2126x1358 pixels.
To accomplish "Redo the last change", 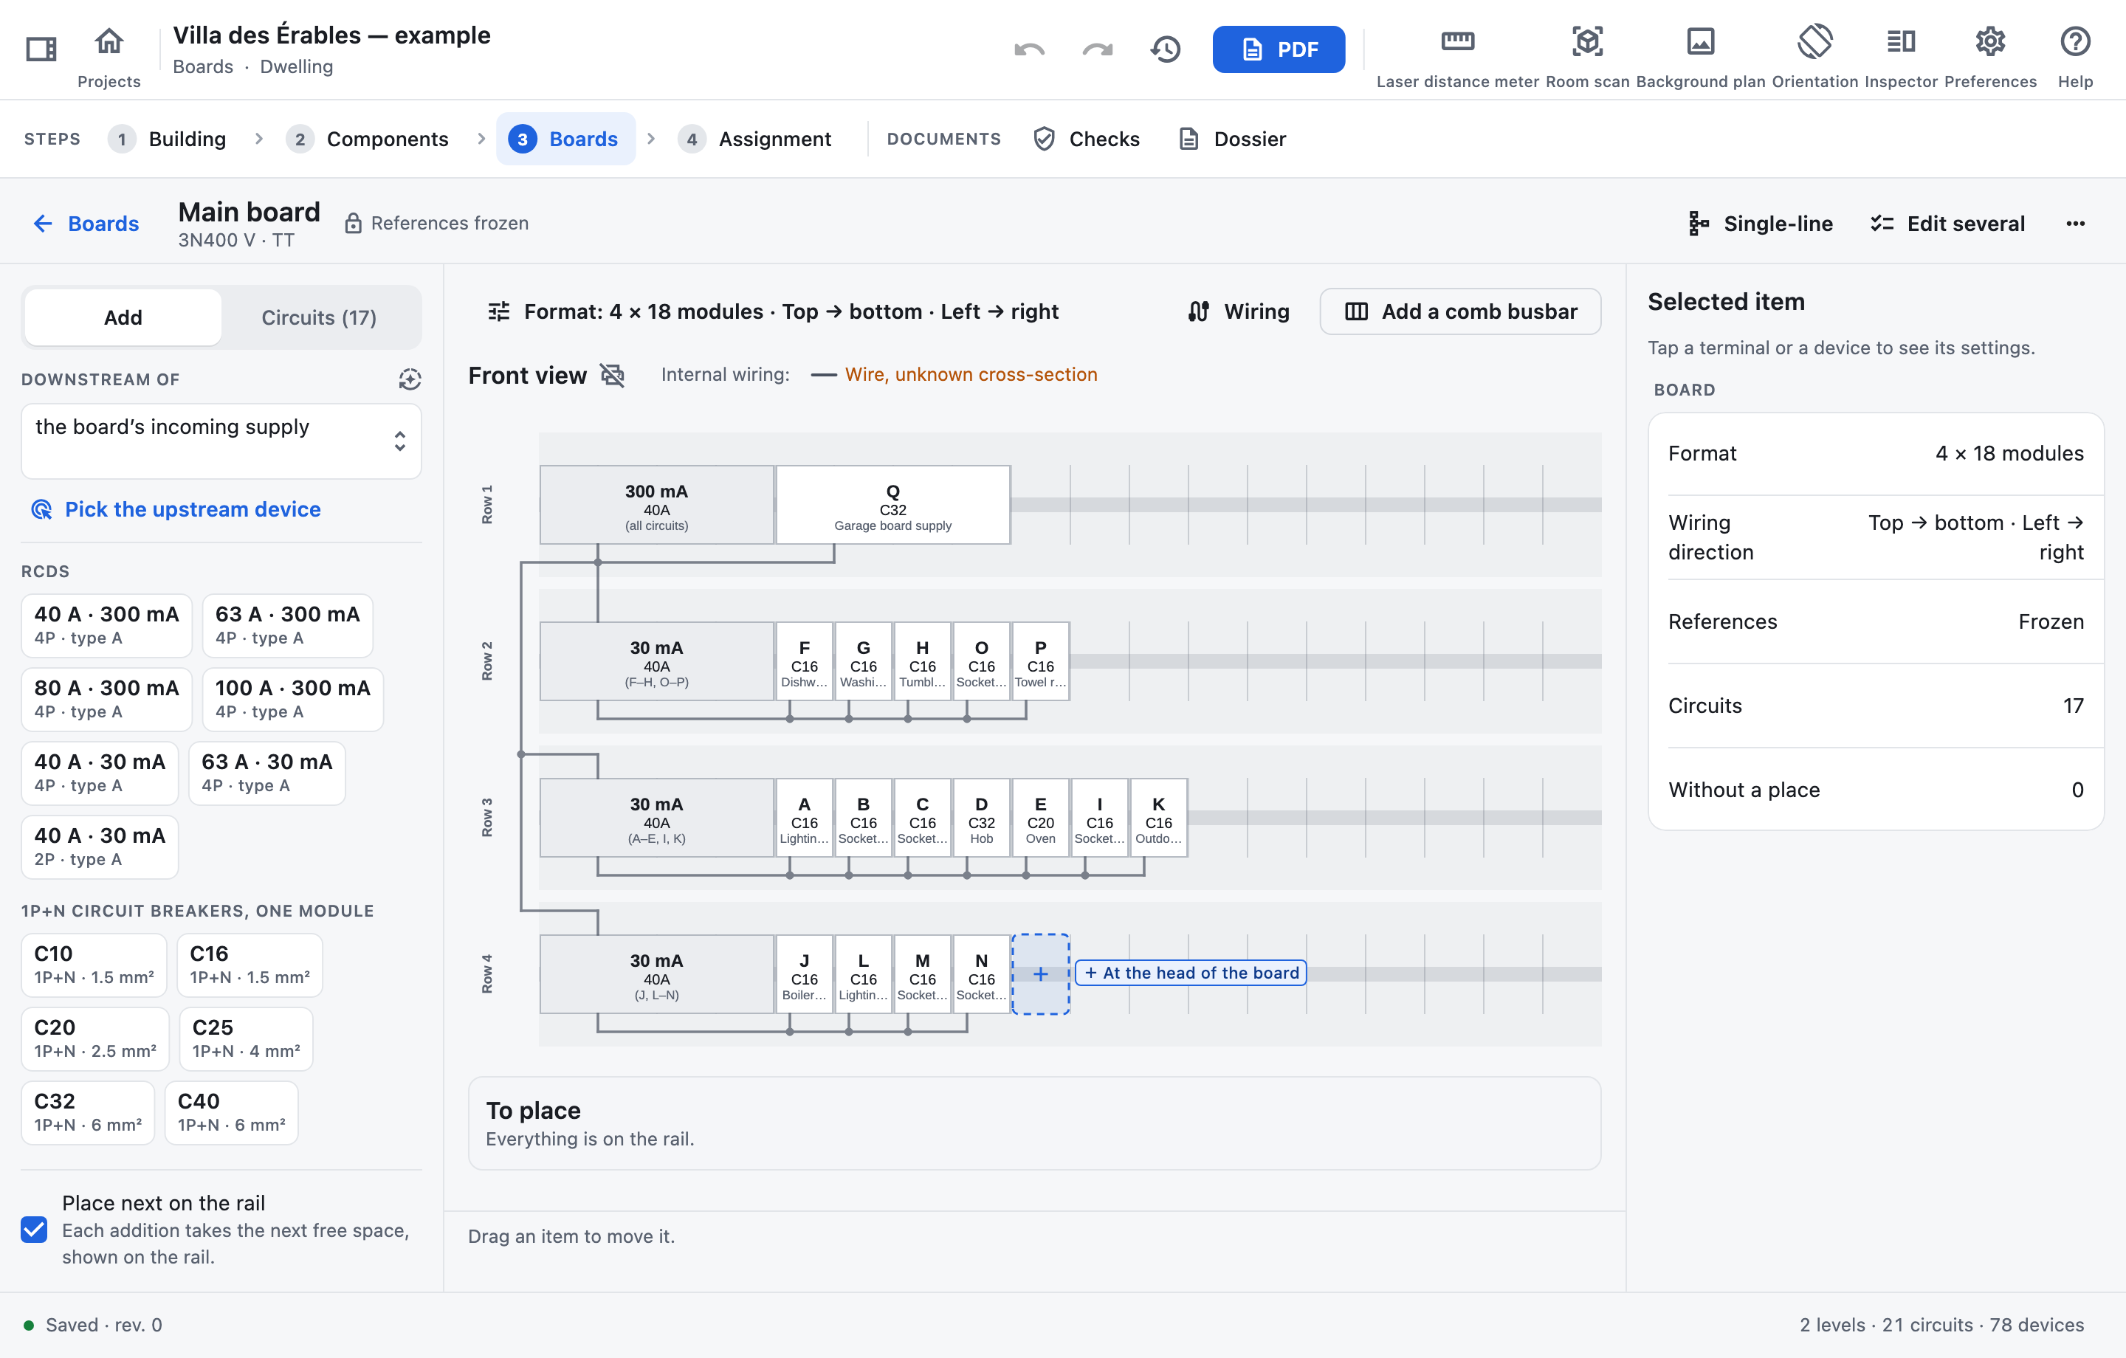I will click(x=1098, y=49).
